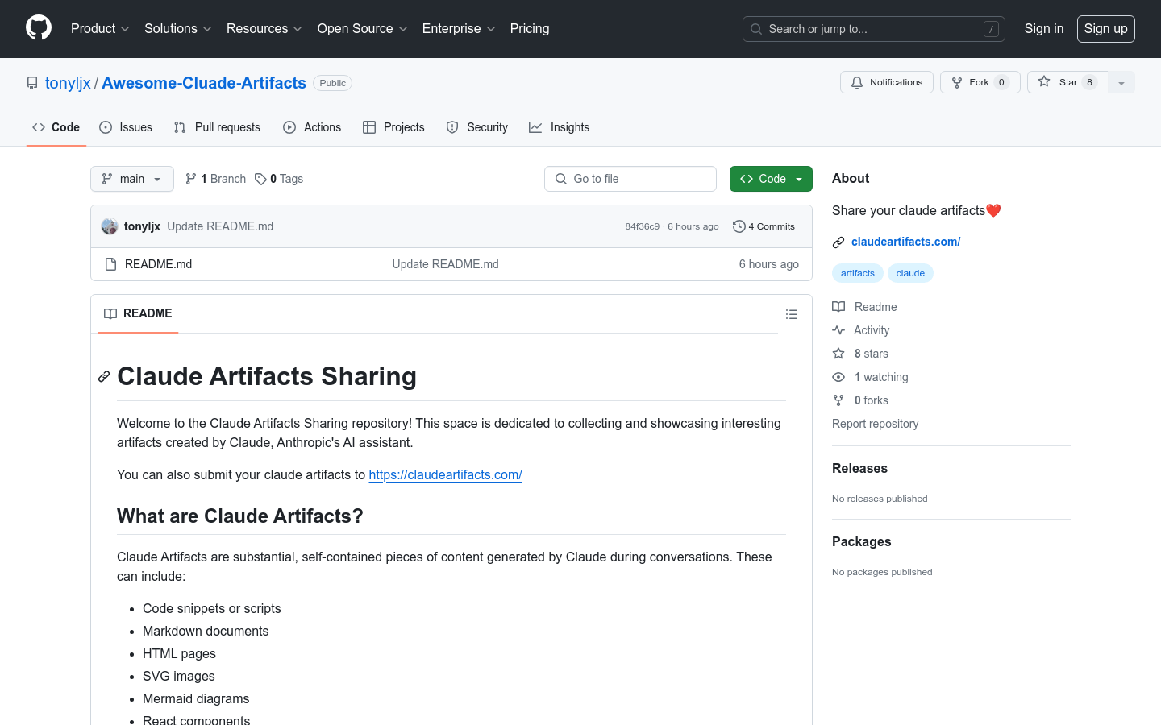Open the Activity link

coord(861,330)
